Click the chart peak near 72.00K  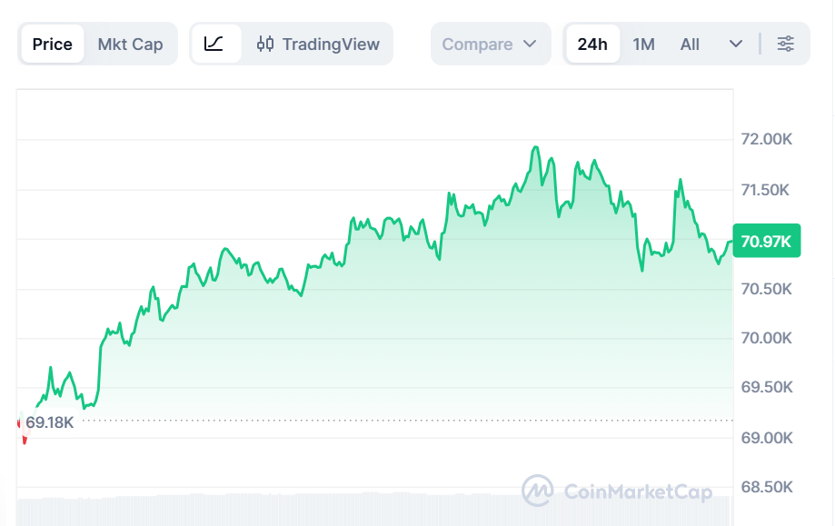click(536, 148)
